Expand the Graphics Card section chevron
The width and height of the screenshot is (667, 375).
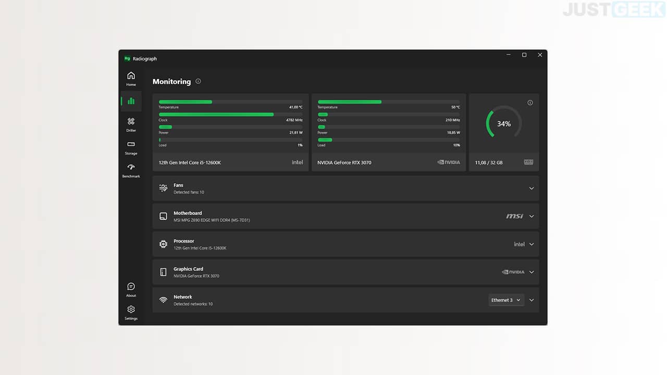coord(532,272)
